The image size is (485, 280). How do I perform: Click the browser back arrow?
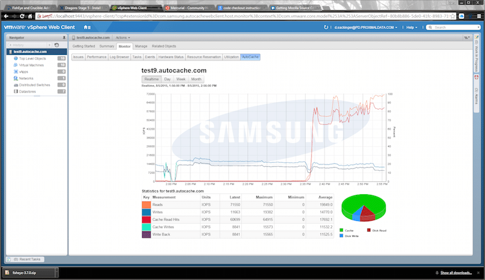(x=6, y=16)
